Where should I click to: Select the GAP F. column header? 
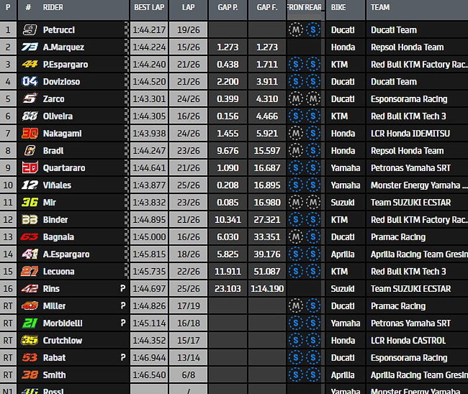267,8
